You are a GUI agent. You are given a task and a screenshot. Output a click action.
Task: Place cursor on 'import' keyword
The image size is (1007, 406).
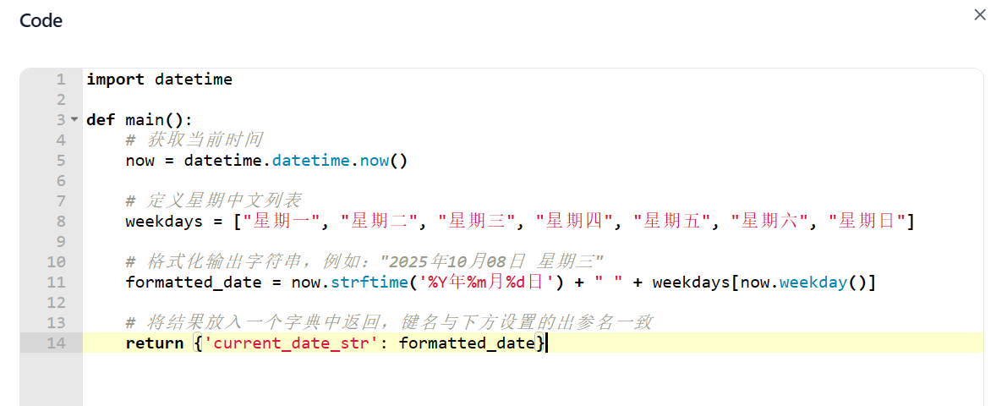115,80
